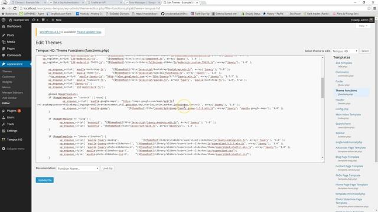Visit Example Site from admin bar
The height and width of the screenshot is (212, 378).
click(x=19, y=20)
